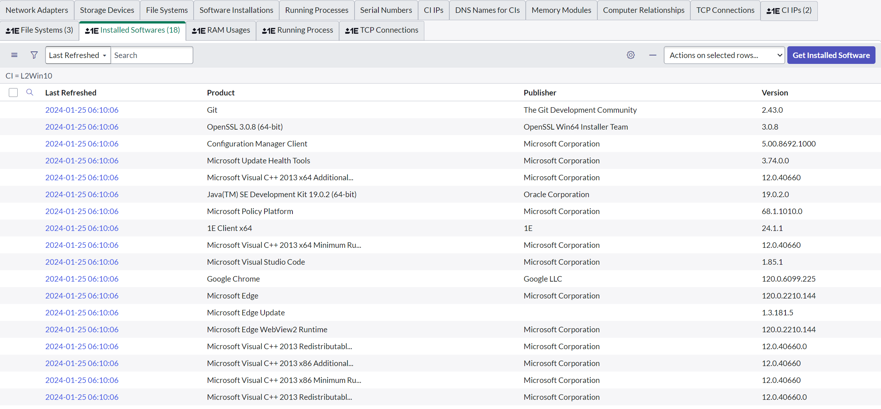Toggle the select-all rows checkbox
The height and width of the screenshot is (409, 881).
[13, 93]
